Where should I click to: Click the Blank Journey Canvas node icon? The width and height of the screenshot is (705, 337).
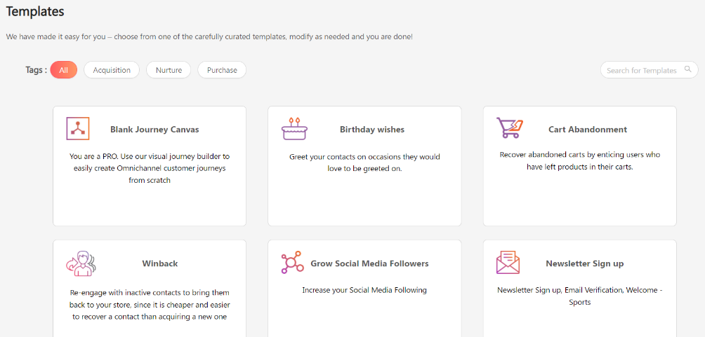click(x=78, y=129)
